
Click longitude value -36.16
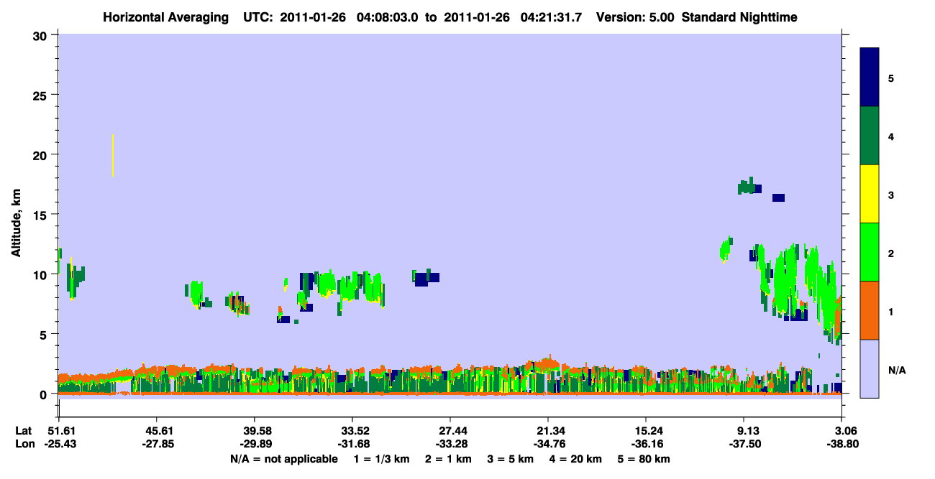[647, 445]
